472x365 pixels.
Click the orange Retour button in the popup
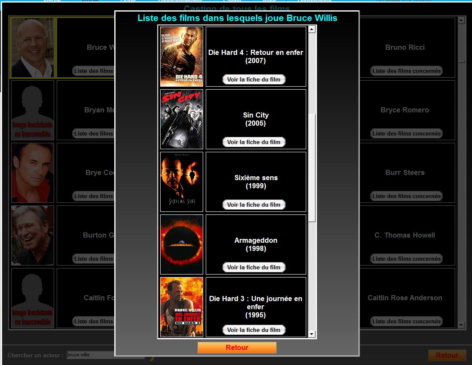237,347
